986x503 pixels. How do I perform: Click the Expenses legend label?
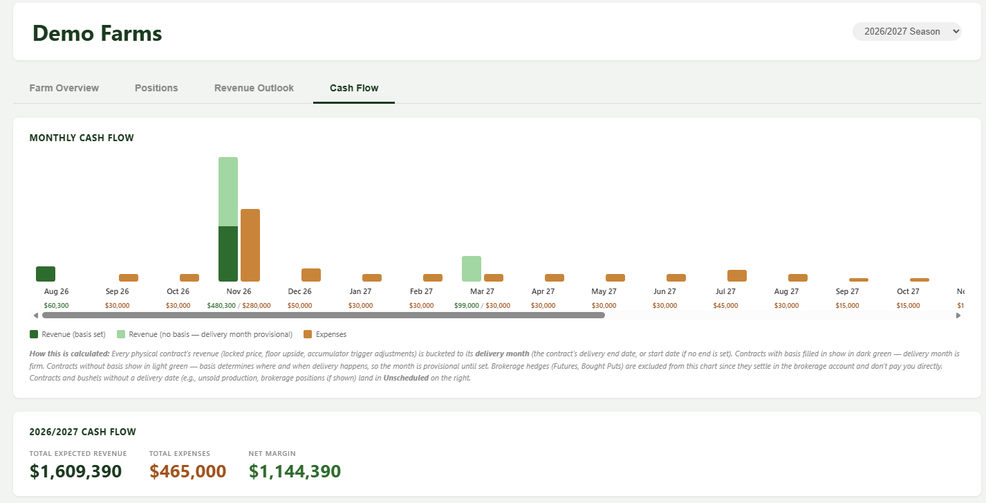[x=331, y=334]
